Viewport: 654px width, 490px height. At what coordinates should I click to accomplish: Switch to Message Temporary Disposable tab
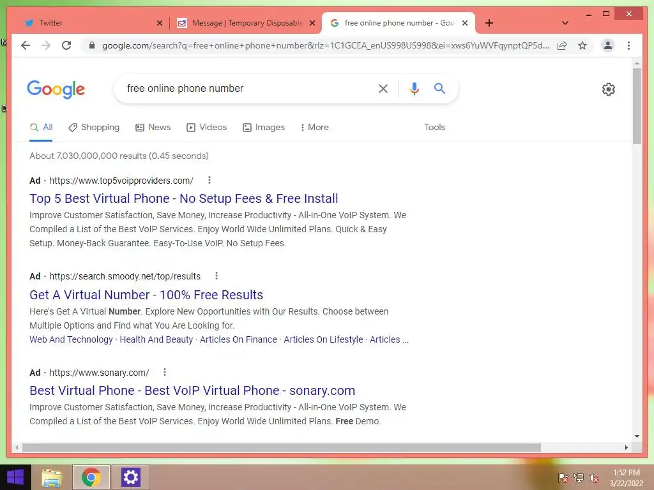[247, 23]
